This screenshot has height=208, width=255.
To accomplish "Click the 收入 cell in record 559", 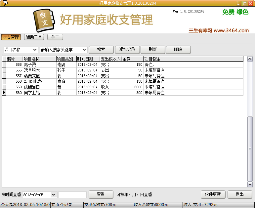I will 111,87.
